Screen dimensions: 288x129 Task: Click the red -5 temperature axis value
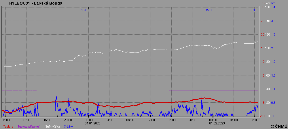(262, 103)
